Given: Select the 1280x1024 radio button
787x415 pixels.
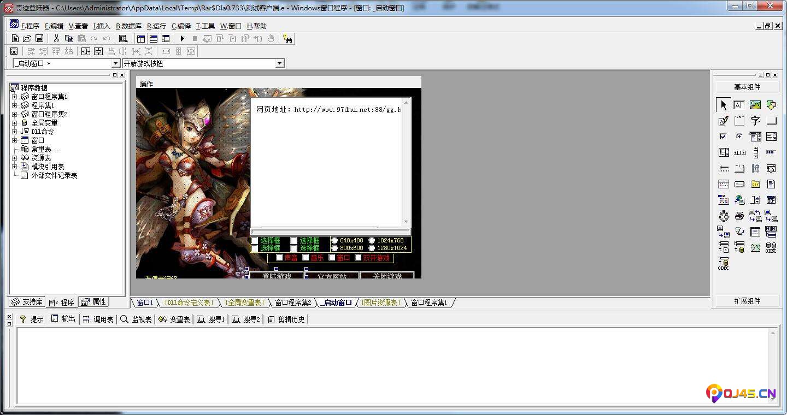Looking at the screenshot, I should [372, 248].
